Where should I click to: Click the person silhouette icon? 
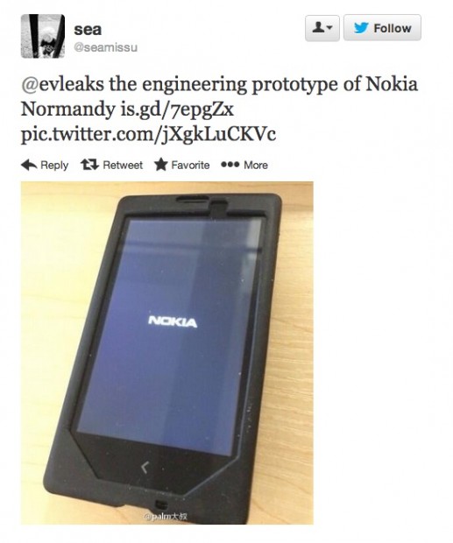319,27
